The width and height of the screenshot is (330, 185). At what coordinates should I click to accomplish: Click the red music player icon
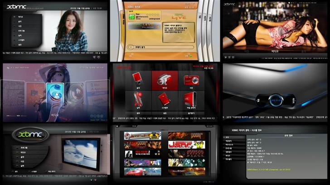pos(138,80)
